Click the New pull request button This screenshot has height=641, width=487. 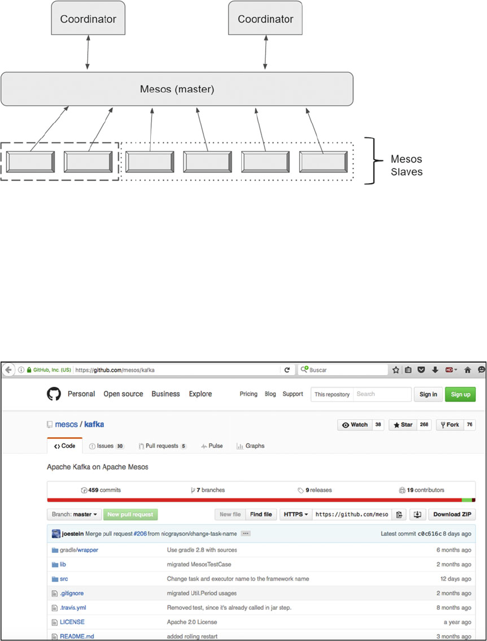130,514
